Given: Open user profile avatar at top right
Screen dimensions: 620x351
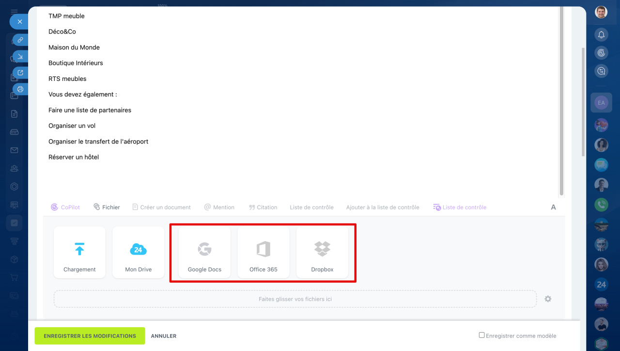Looking at the screenshot, I should (x=601, y=12).
